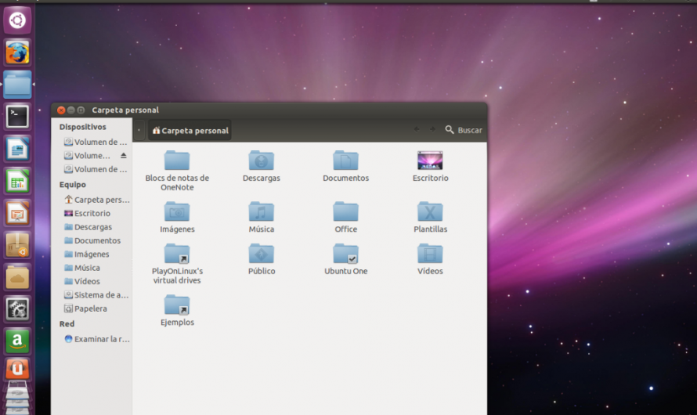Select Papelera in the sidebar
This screenshot has height=415, width=697.
(90, 309)
